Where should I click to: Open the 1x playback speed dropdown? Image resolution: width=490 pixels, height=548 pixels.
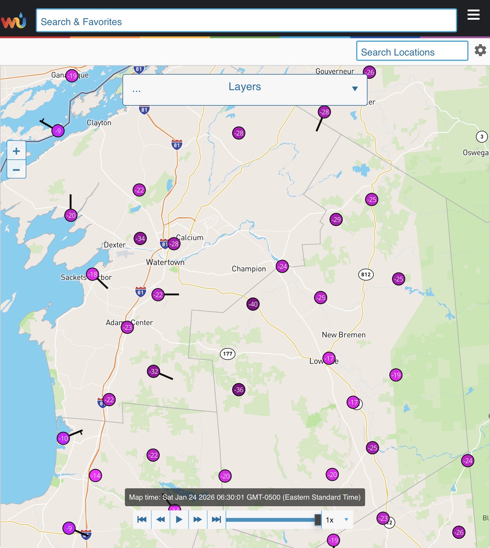coord(337,520)
